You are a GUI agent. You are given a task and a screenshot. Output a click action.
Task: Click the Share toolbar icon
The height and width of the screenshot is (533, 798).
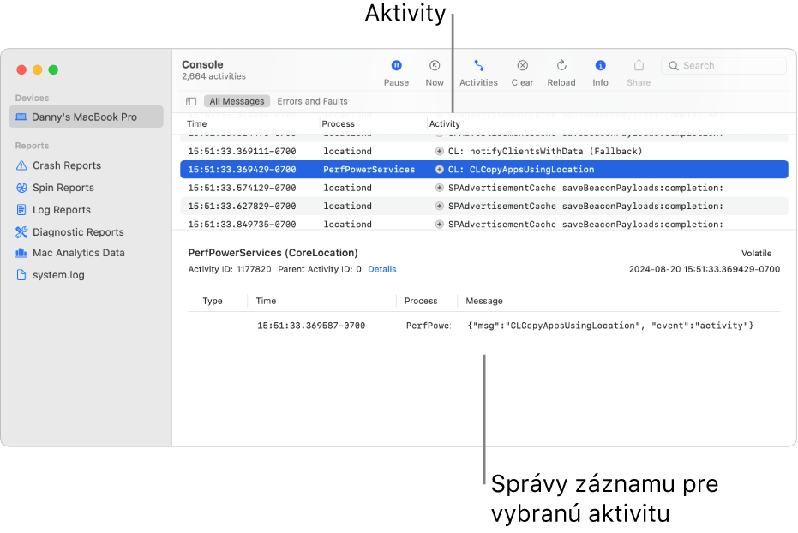coord(639,65)
